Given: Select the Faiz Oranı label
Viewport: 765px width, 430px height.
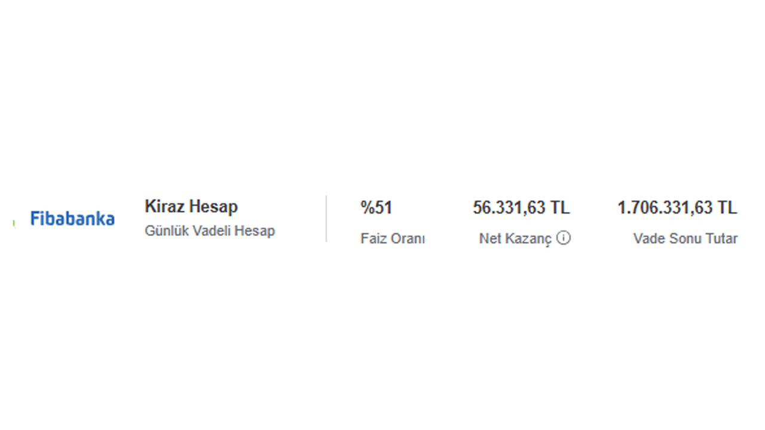Looking at the screenshot, I should tap(393, 239).
